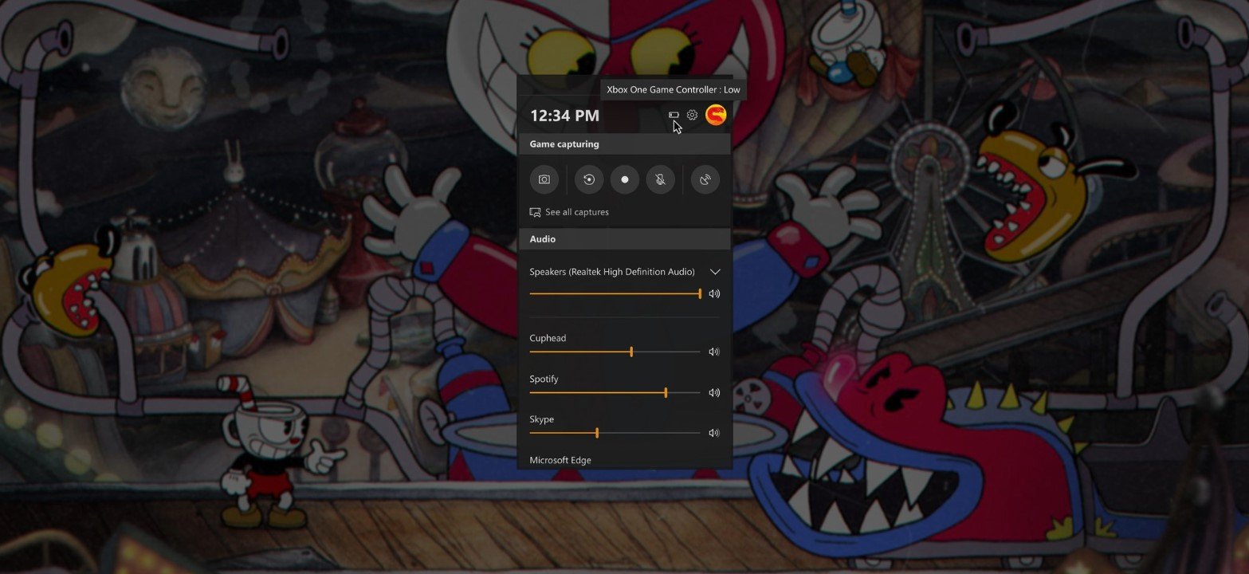Click the Cuphead volume slider handle
This screenshot has height=574, width=1249.
(x=630, y=352)
